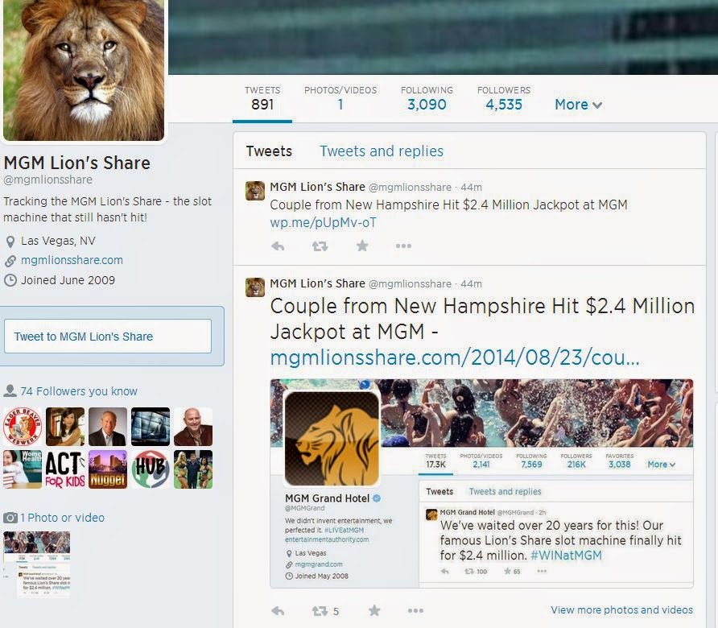718x628 pixels.
Task: Click Tweet to MGM Lion's Share box
Action: pyautogui.click(x=108, y=337)
